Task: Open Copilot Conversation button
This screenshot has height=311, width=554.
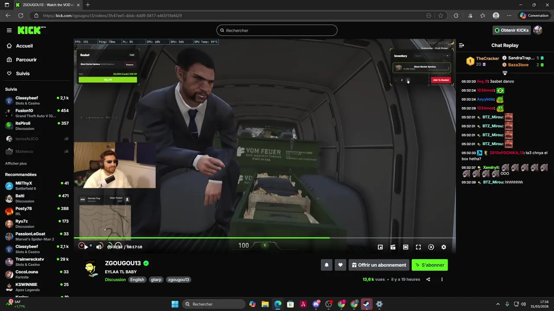Action: pyautogui.click(x=534, y=16)
